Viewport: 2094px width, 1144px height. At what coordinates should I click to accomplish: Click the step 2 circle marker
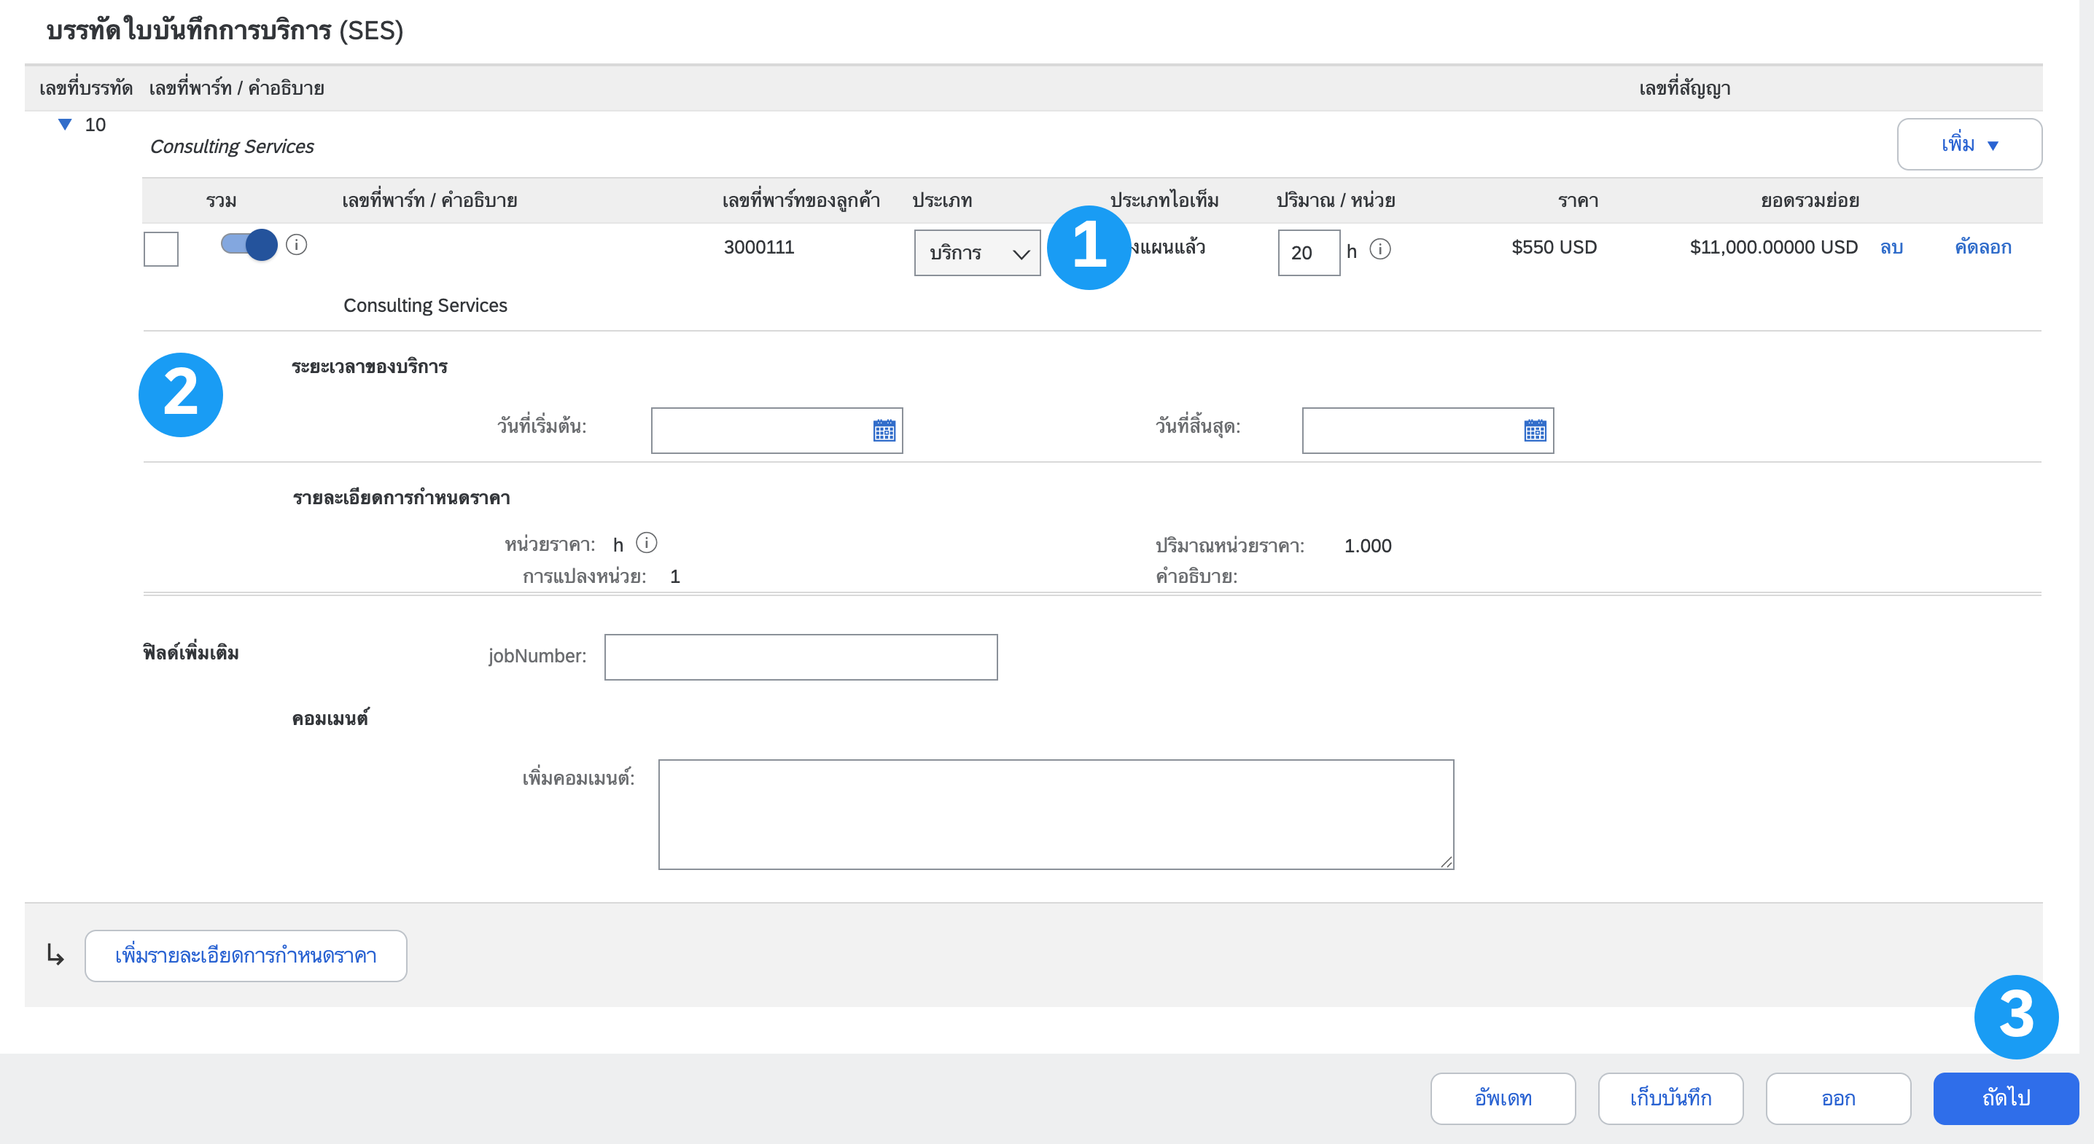pyautogui.click(x=181, y=395)
